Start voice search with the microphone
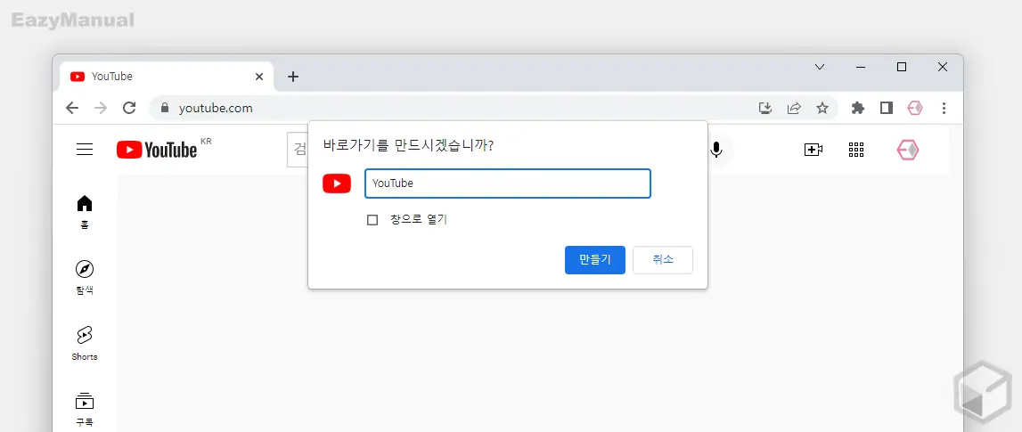This screenshot has width=1022, height=432. pos(716,150)
